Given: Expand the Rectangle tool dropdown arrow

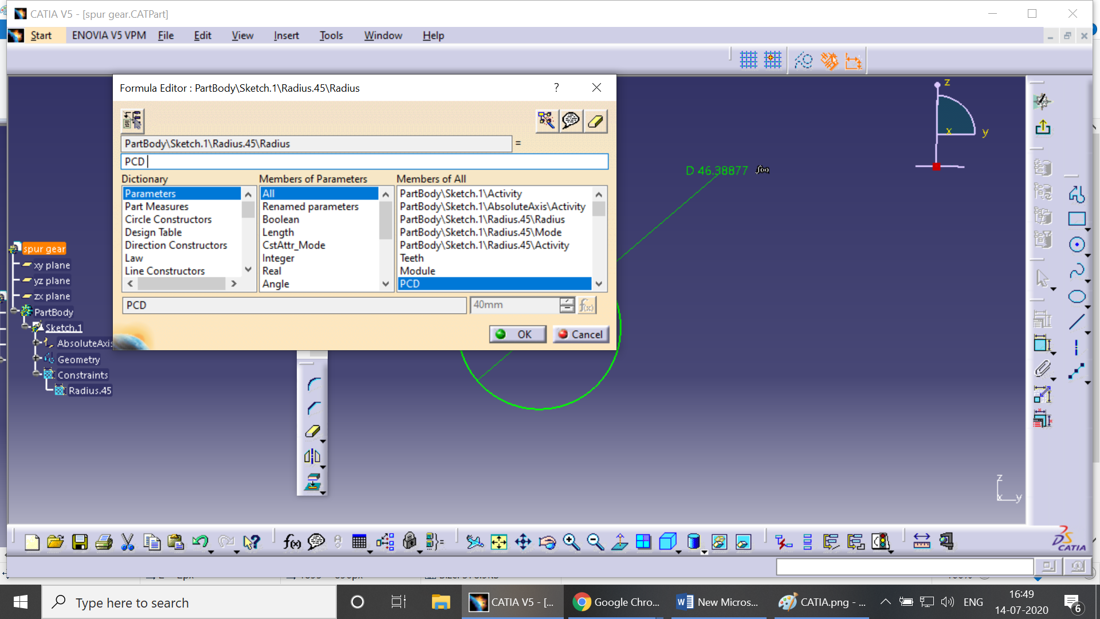Looking at the screenshot, I should coord(1088,230).
